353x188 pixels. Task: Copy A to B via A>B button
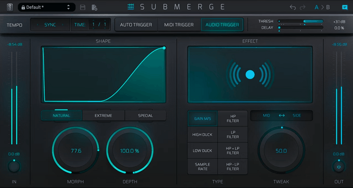click(322, 7)
